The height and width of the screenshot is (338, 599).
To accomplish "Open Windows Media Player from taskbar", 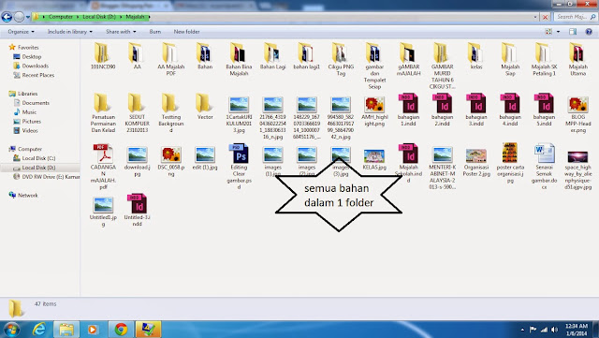I will coord(93,329).
